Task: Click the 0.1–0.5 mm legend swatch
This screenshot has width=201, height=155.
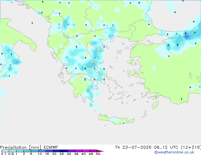Action: tap(5, 151)
